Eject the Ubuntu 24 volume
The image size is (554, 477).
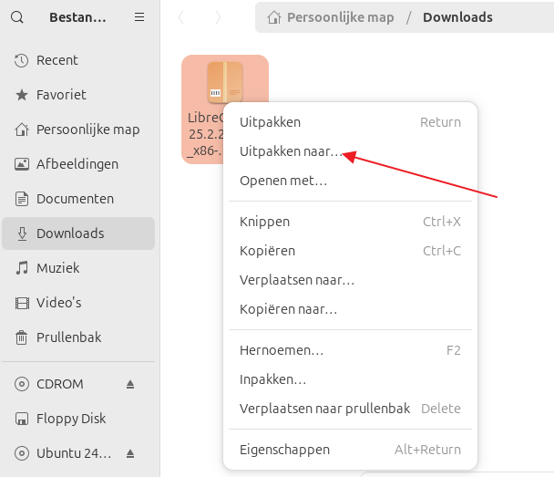point(129,453)
